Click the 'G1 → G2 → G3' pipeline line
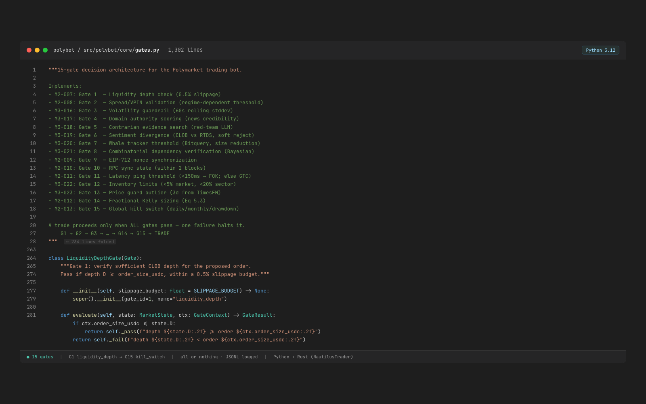The width and height of the screenshot is (646, 404). click(x=115, y=234)
